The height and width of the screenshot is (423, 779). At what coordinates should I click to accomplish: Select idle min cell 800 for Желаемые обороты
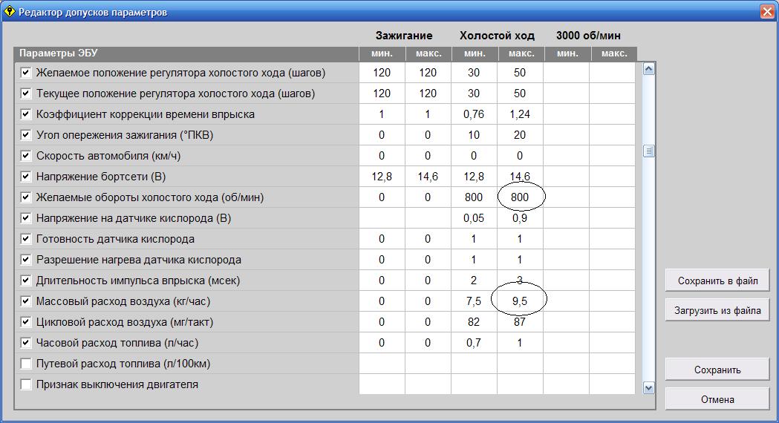(474, 197)
